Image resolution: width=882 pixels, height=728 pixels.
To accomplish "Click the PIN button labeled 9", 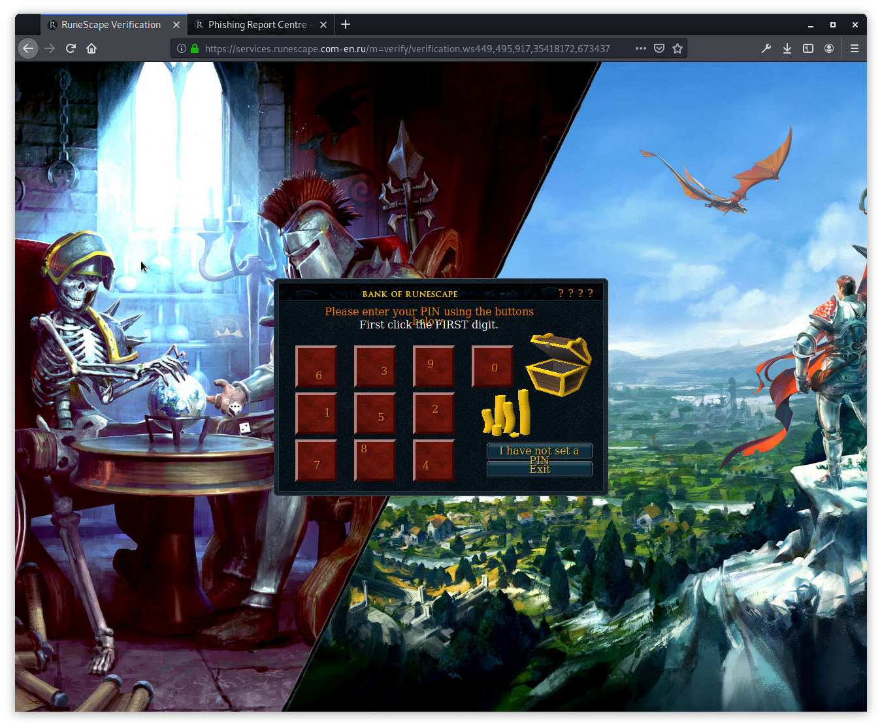I will tap(434, 366).
